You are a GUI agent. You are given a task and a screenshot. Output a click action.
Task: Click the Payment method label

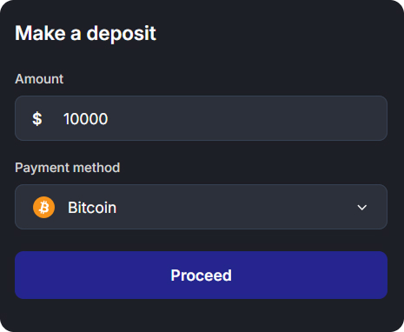[x=68, y=168]
